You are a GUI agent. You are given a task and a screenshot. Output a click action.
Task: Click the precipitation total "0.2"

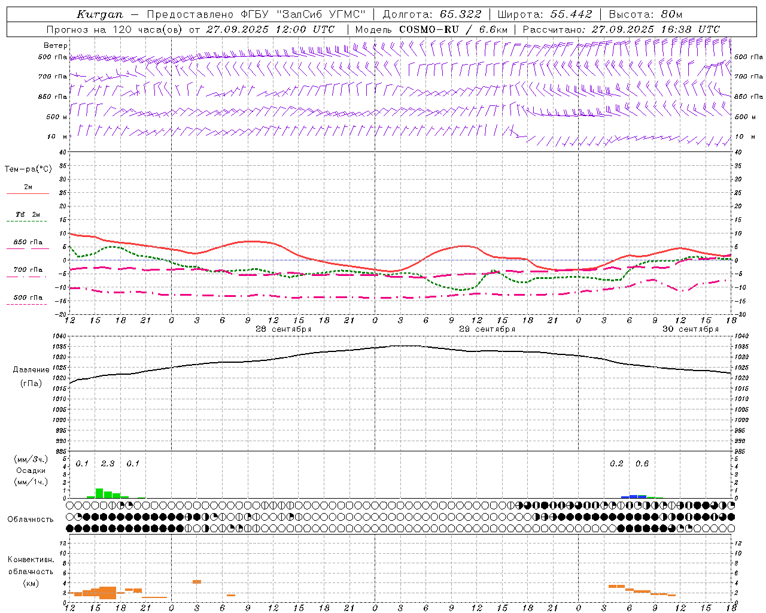[616, 463]
